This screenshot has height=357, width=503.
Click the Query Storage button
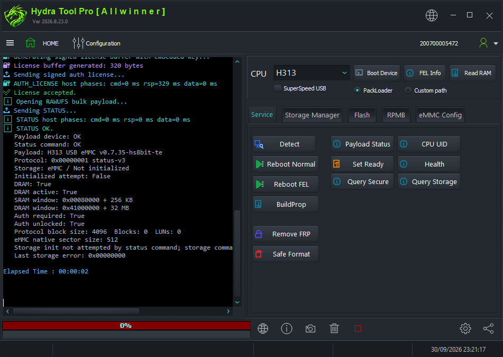click(x=429, y=181)
